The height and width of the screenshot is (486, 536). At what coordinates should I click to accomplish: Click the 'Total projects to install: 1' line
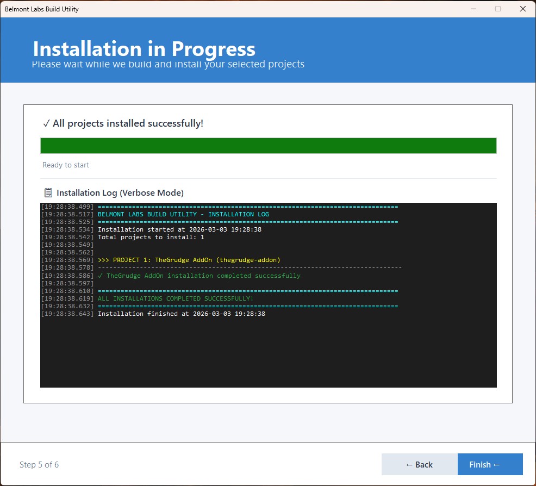151,237
